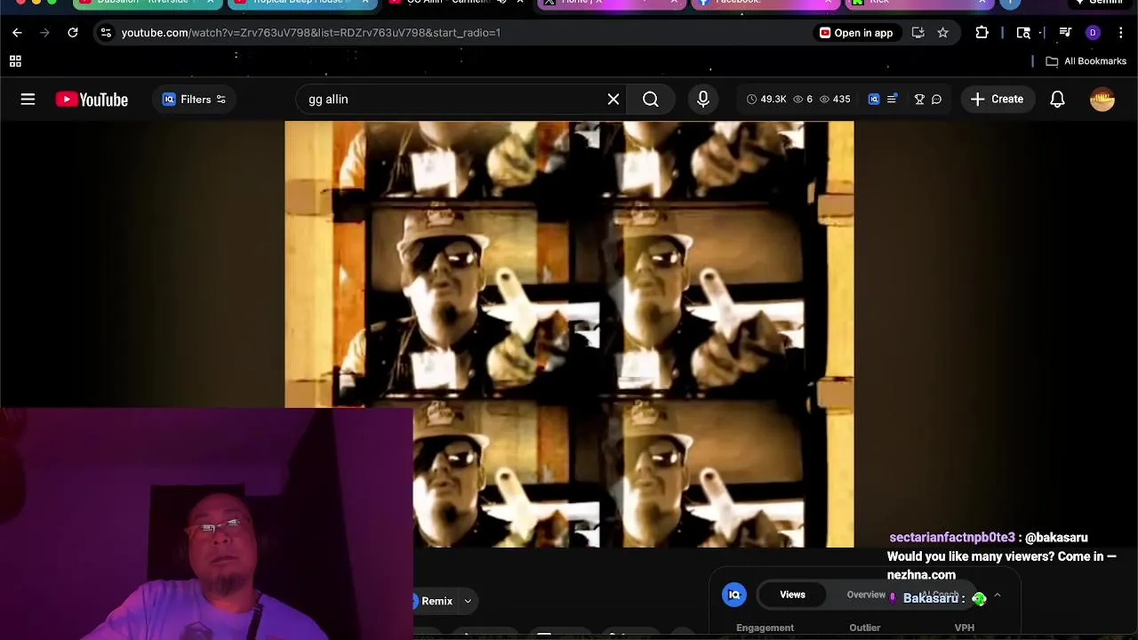
Task: Click the GG Allin video player
Action: click(569, 334)
